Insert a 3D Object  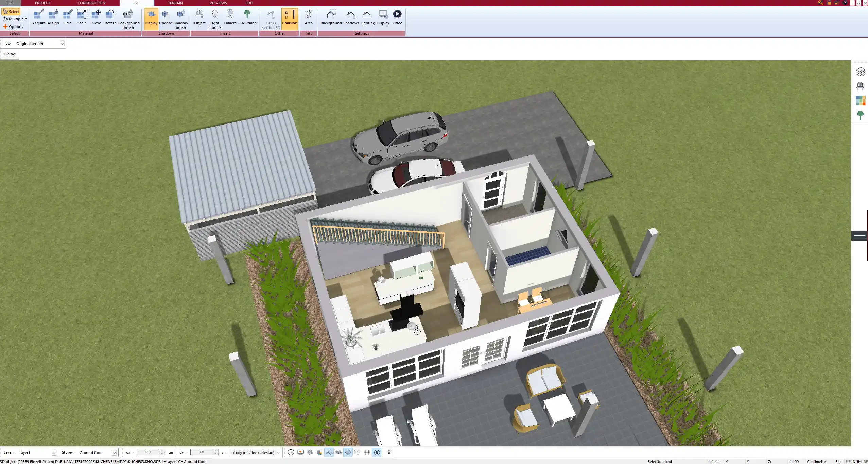point(200,17)
